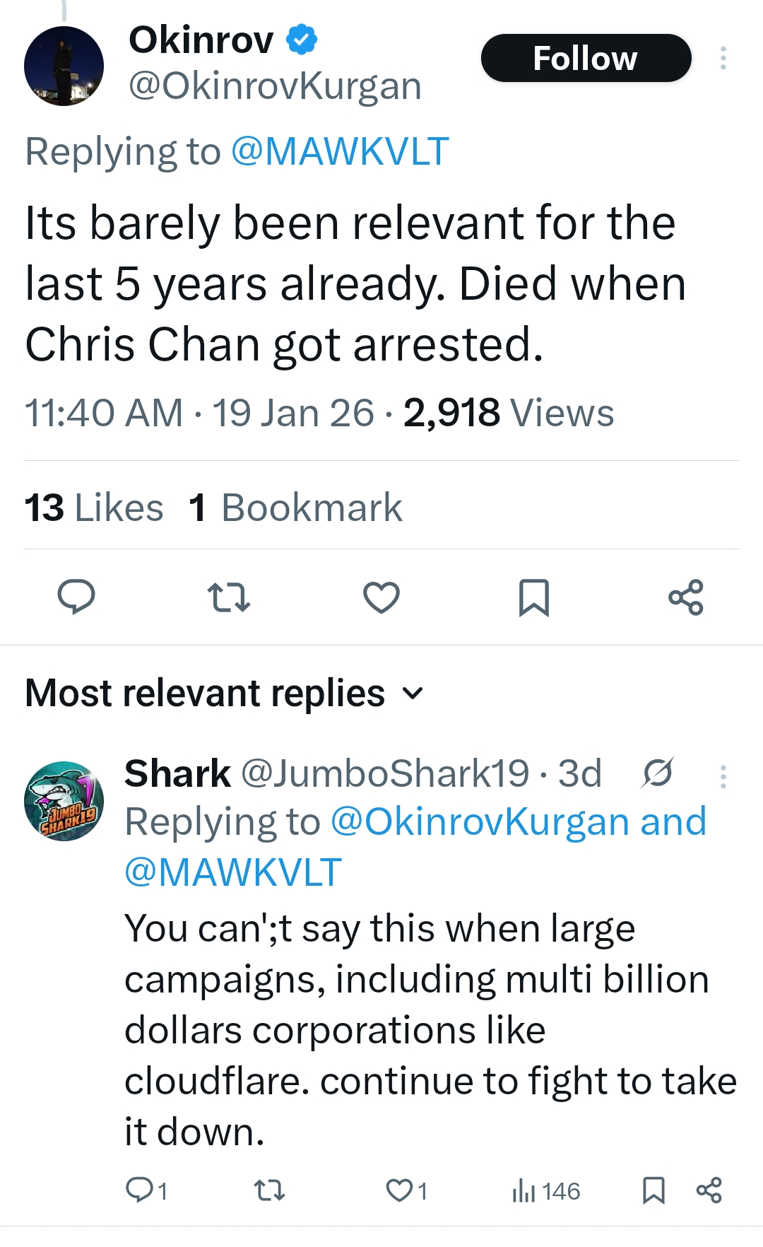The height and width of the screenshot is (1247, 763).
Task: Open the more options menu on Okinrov's tweet
Action: click(723, 59)
